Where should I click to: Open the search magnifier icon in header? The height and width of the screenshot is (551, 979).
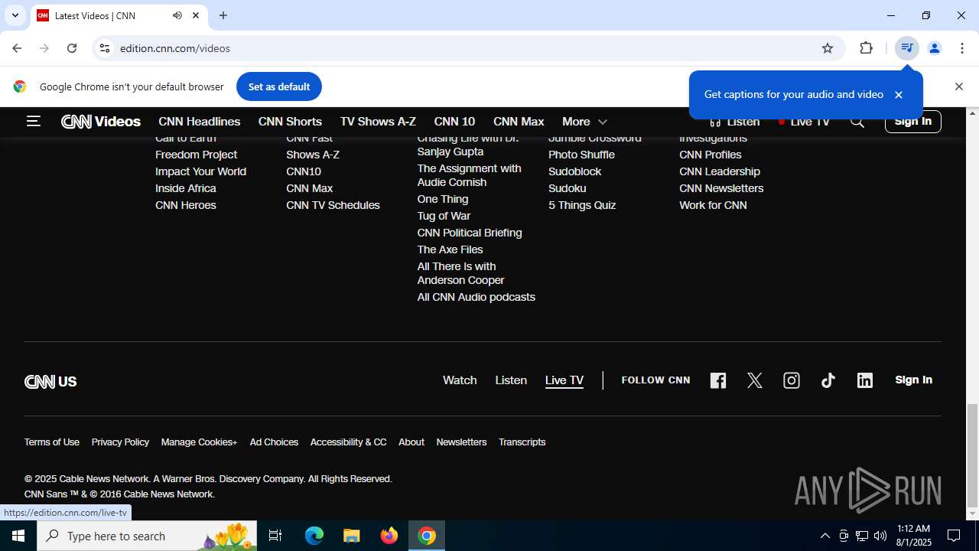(857, 122)
